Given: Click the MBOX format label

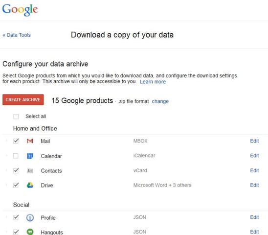Looking at the screenshot, I should (x=140, y=141).
